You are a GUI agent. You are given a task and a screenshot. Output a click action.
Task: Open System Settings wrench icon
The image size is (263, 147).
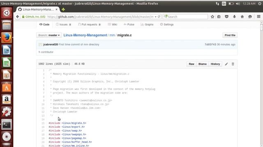pyautogui.click(x=7, y=112)
